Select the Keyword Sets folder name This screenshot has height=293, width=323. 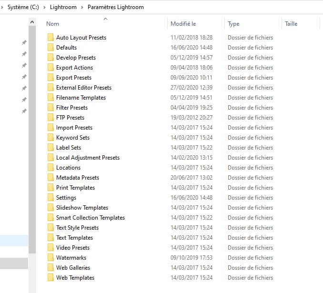(73, 137)
